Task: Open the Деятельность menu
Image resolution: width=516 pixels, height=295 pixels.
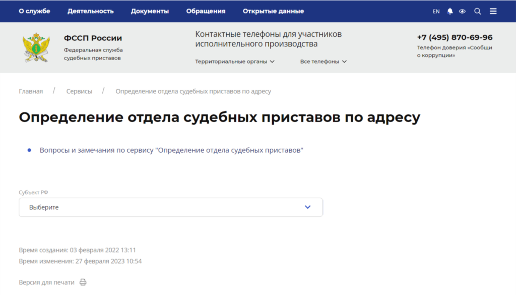Action: pyautogui.click(x=91, y=11)
